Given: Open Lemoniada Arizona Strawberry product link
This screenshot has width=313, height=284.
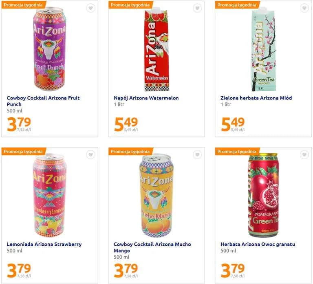Looking at the screenshot, I should pyautogui.click(x=44, y=244).
